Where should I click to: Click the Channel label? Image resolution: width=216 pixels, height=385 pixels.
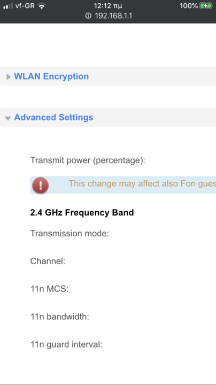pos(48,261)
